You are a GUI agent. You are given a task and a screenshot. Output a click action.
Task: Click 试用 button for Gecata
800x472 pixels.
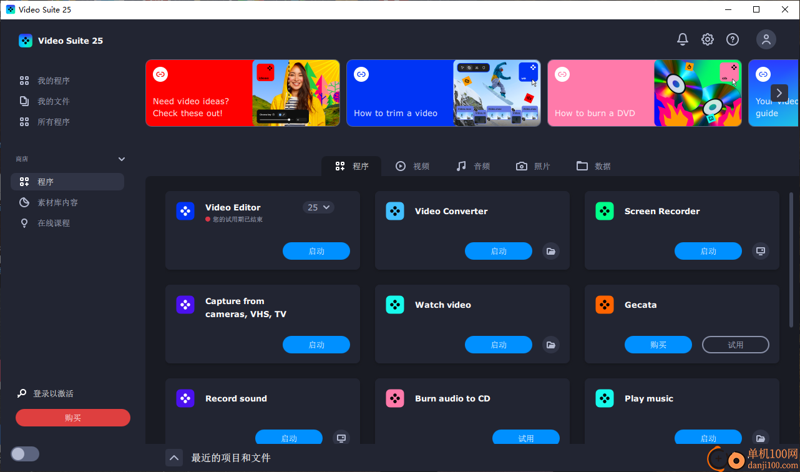(736, 345)
